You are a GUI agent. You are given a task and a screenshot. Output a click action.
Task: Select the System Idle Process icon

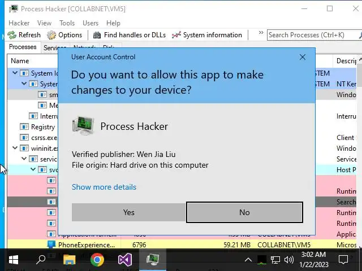tap(24, 73)
